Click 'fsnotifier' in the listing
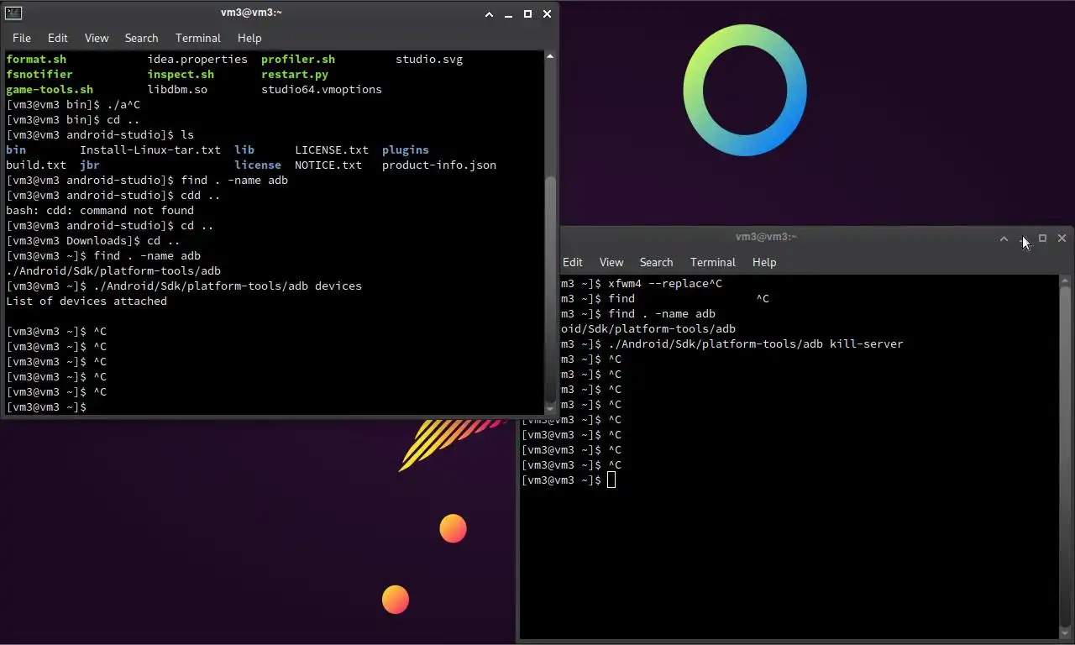This screenshot has width=1075, height=645. pos(39,74)
